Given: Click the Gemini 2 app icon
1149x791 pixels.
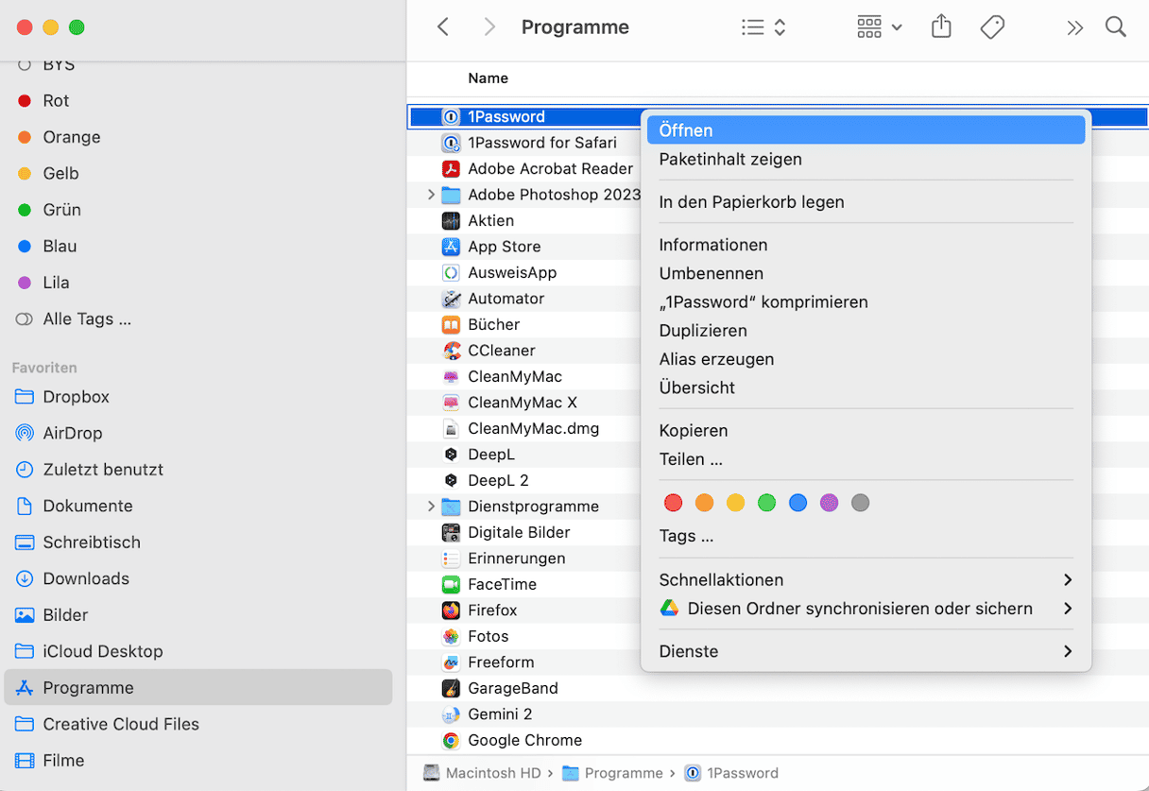Looking at the screenshot, I should pos(451,714).
